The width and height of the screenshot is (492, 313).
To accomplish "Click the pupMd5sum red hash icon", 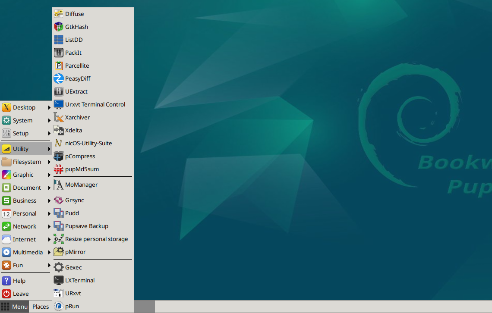I will coord(59,169).
